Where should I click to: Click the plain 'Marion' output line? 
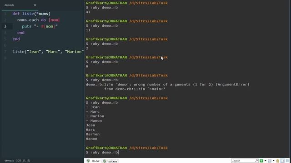(93, 134)
